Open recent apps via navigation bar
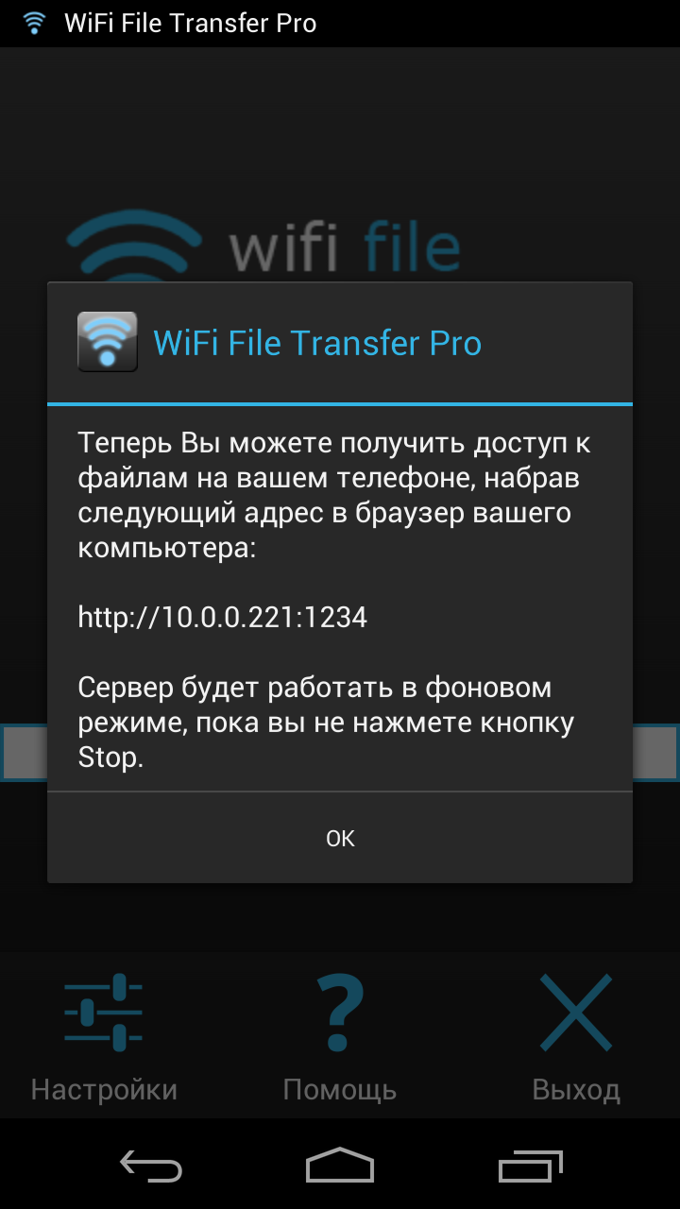680x1209 pixels. (530, 1166)
